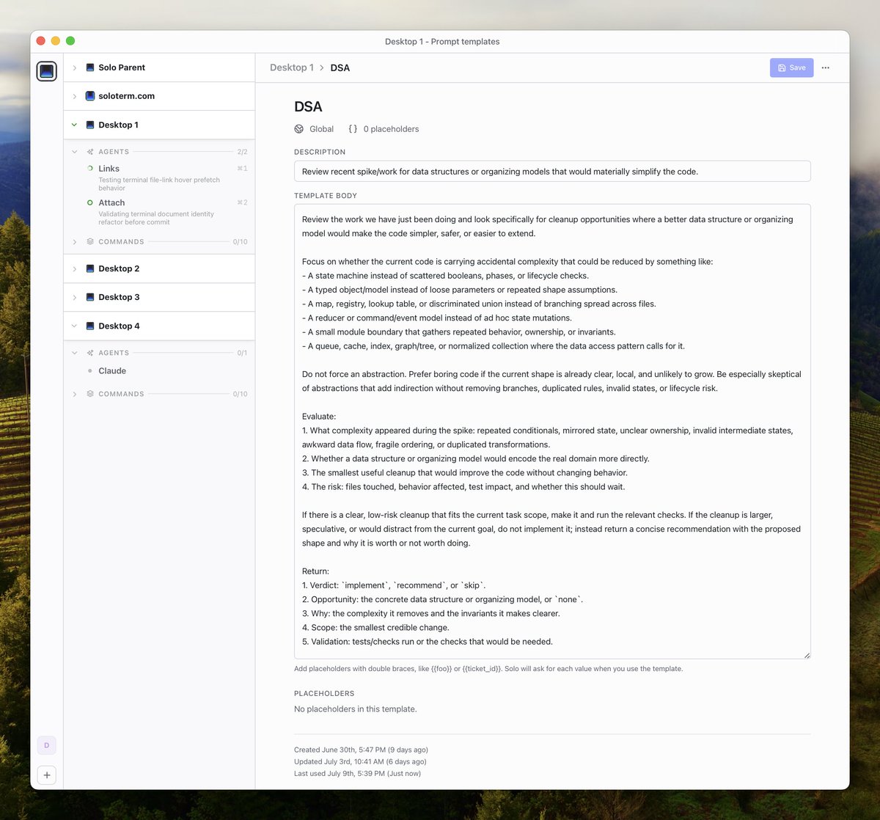Click the "Created June 30th" timestamp
Image resolution: width=880 pixels, height=820 pixels.
[x=361, y=750]
